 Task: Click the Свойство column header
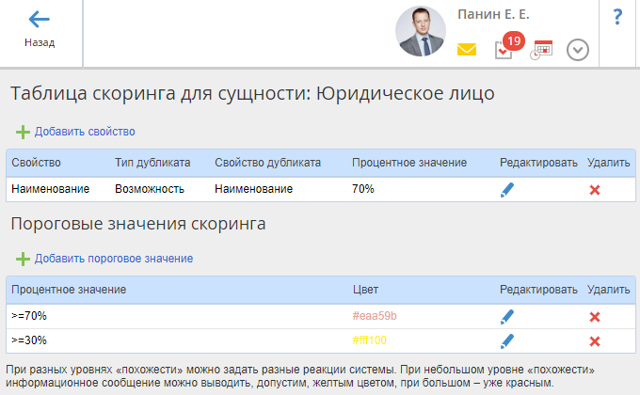37,163
